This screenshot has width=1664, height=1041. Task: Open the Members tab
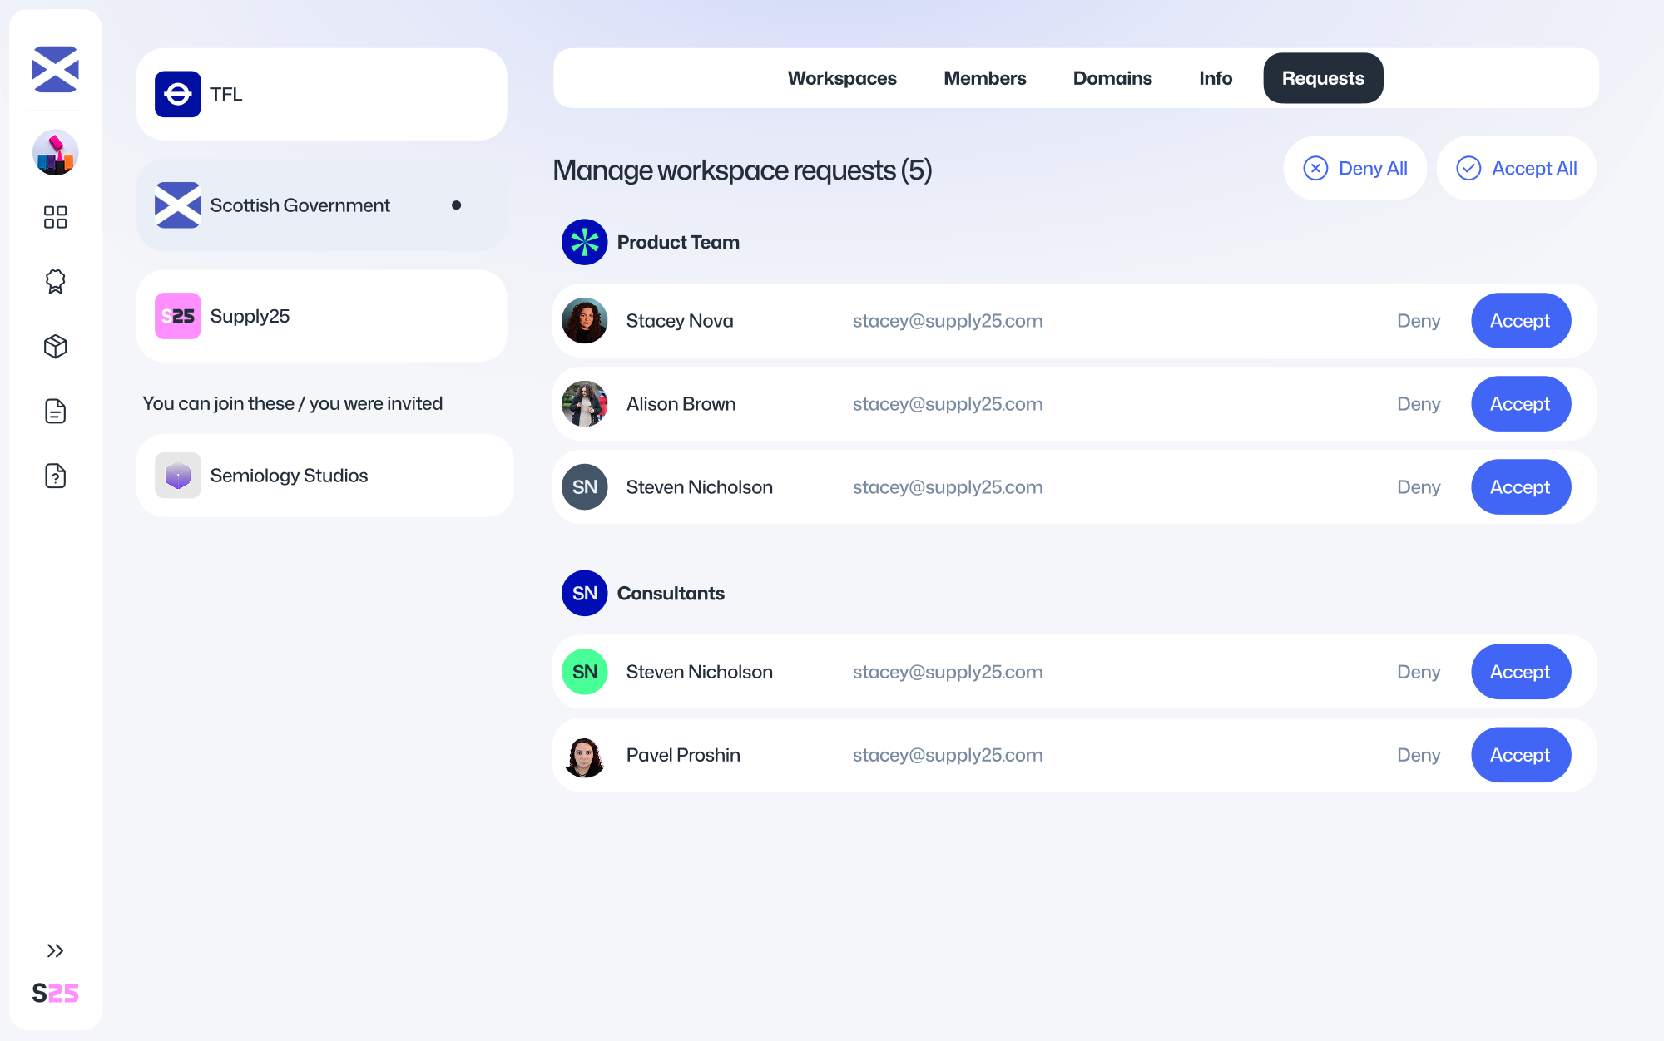[x=984, y=78]
